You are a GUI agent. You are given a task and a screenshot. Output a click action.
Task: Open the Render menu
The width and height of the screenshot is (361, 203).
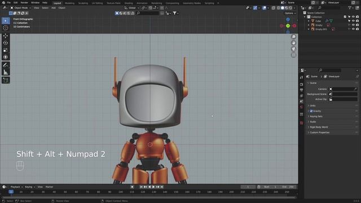[x=24, y=2]
